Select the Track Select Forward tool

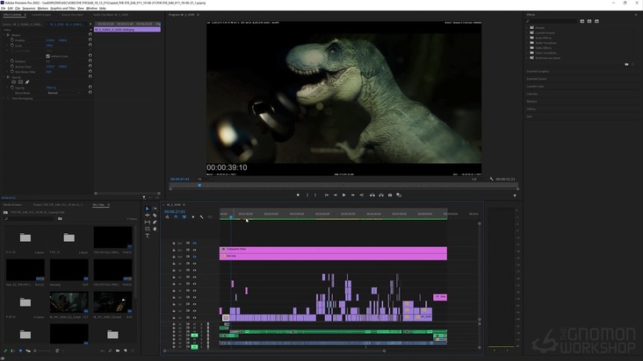[155, 209]
